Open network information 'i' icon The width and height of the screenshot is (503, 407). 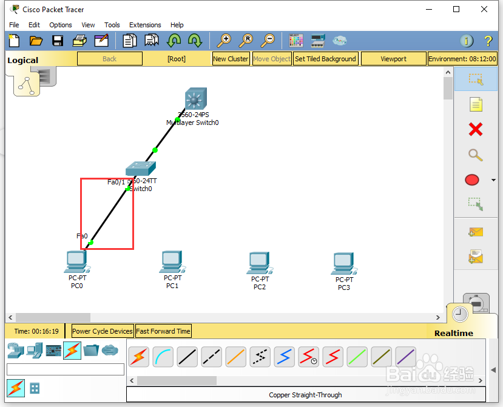click(x=467, y=41)
